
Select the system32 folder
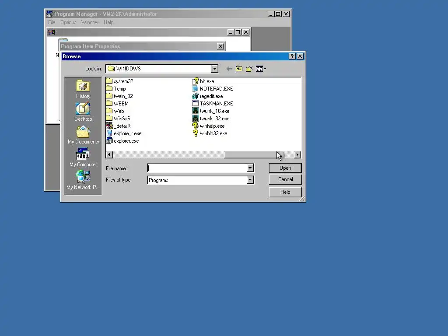[x=120, y=81]
